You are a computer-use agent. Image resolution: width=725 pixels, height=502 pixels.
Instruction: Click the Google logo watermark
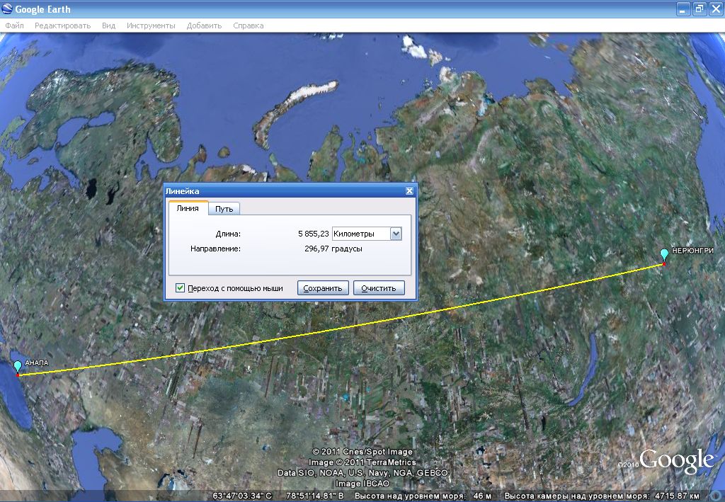675,460
